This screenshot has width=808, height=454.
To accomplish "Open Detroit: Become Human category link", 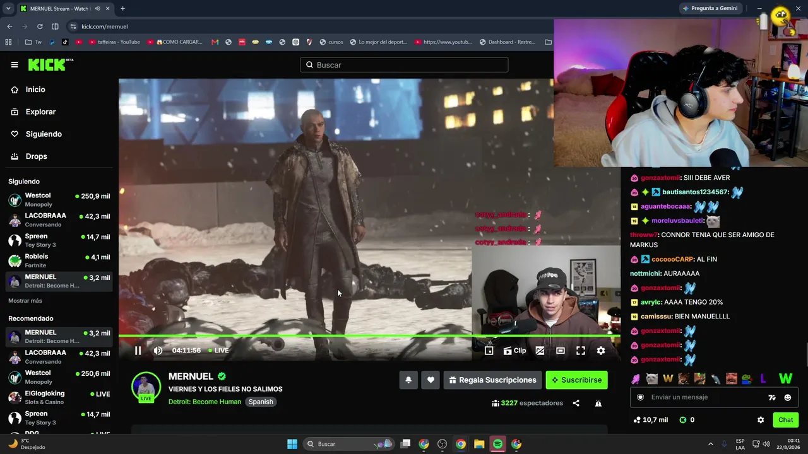I will [205, 402].
